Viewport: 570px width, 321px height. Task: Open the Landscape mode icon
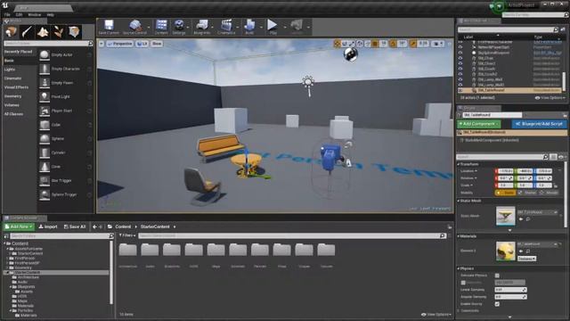click(43, 32)
